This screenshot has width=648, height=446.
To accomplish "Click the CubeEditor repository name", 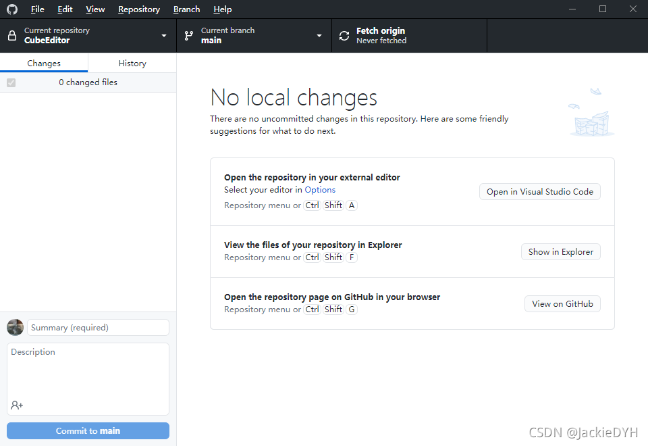I will [x=47, y=40].
